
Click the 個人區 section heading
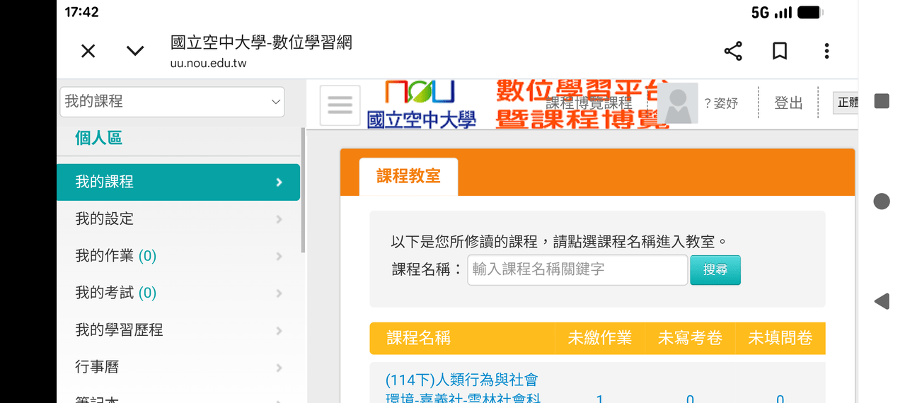[99, 138]
